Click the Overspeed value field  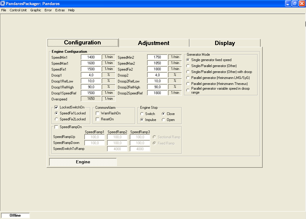coord(91,99)
